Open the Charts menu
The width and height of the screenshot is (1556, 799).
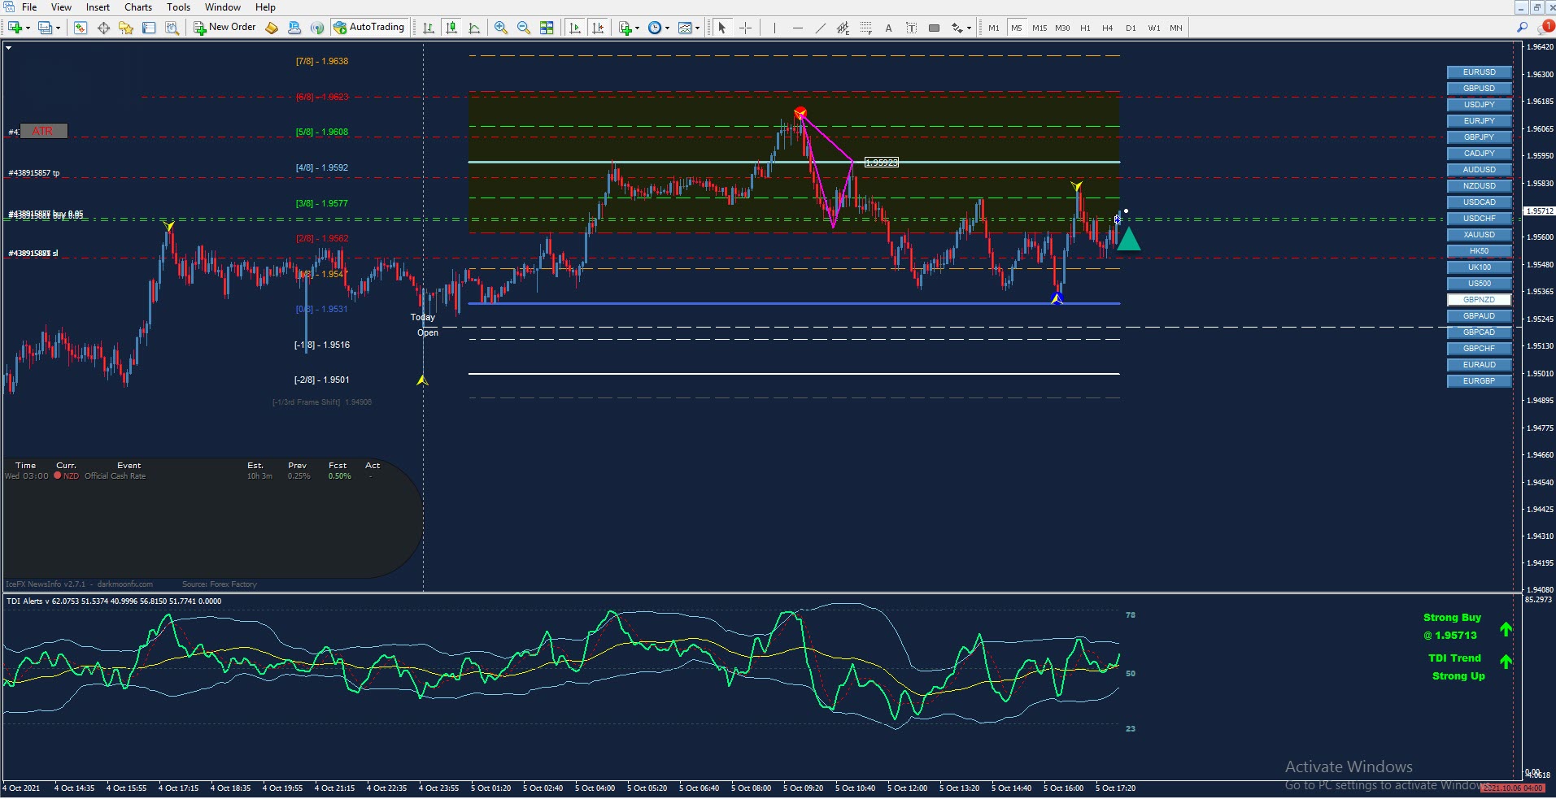[x=138, y=7]
